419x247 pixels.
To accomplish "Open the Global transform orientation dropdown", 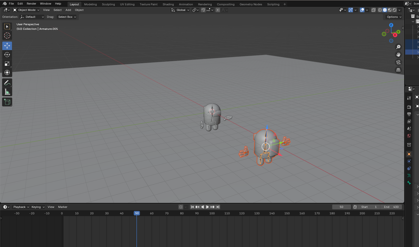I will coord(181,10).
